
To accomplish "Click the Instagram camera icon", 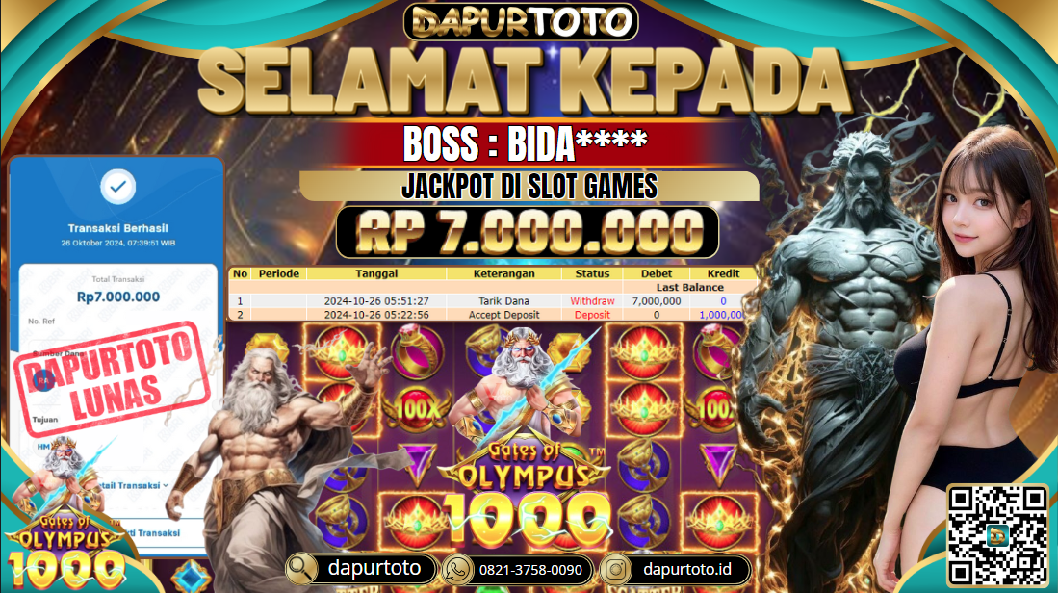I will (x=615, y=569).
